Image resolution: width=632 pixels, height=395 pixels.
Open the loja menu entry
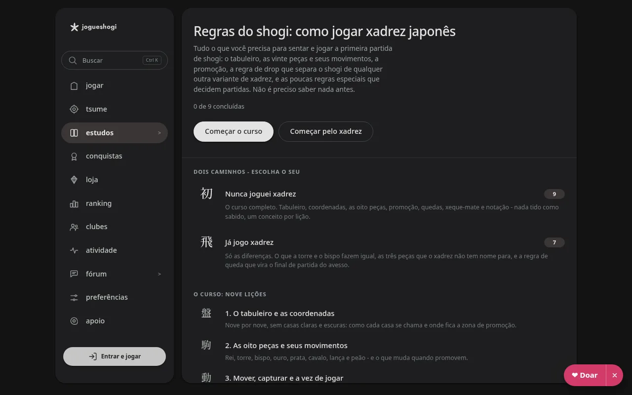click(115, 180)
